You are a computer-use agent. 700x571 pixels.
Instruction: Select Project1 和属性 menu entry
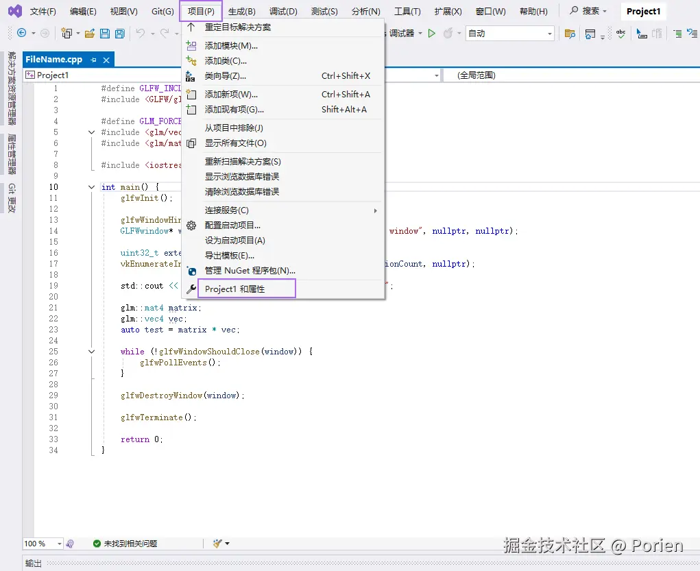(x=283, y=289)
